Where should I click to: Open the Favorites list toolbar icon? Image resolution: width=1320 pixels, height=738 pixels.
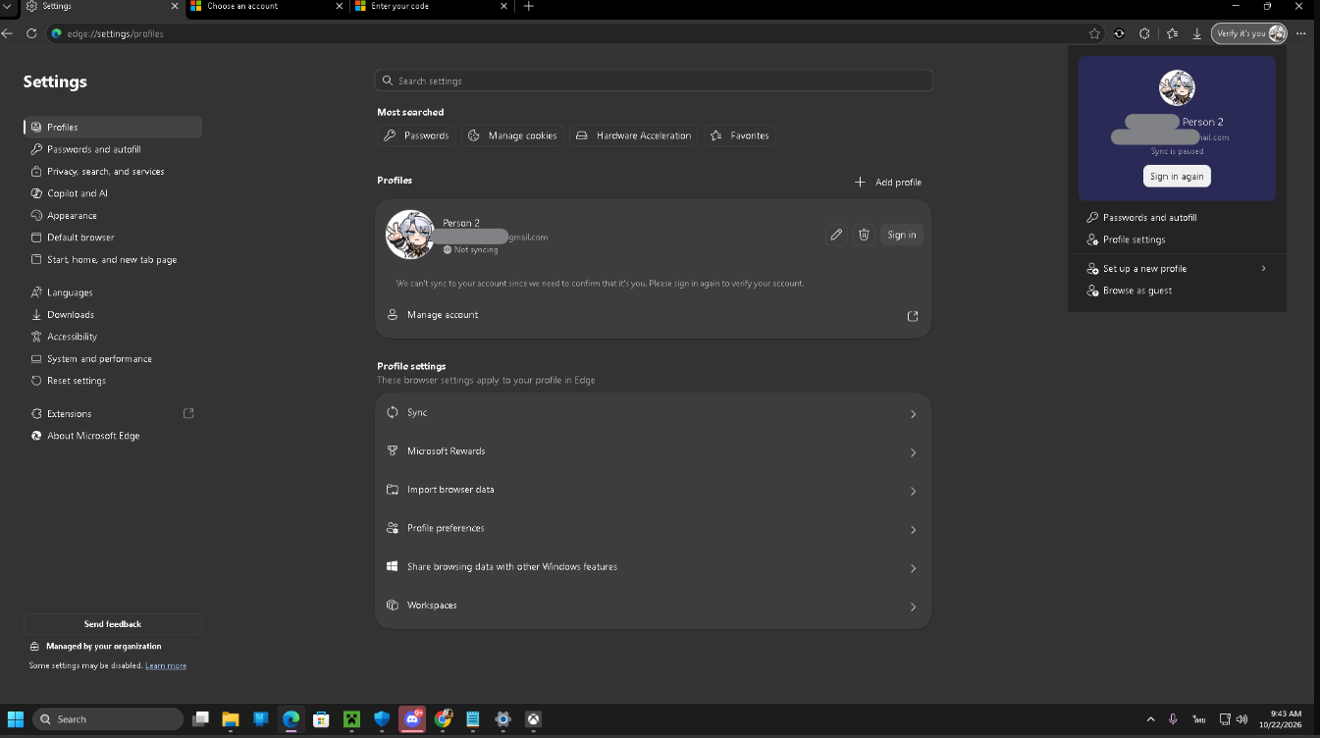pos(1172,33)
